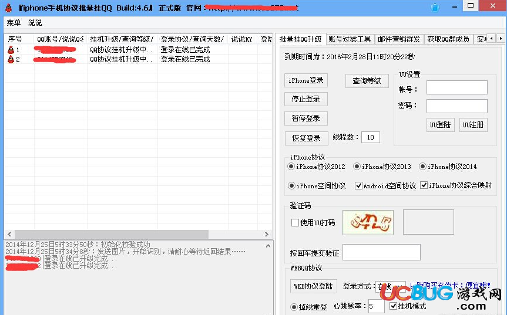Click the UU登陆 button
507x315 pixels.
pyautogui.click(x=441, y=125)
